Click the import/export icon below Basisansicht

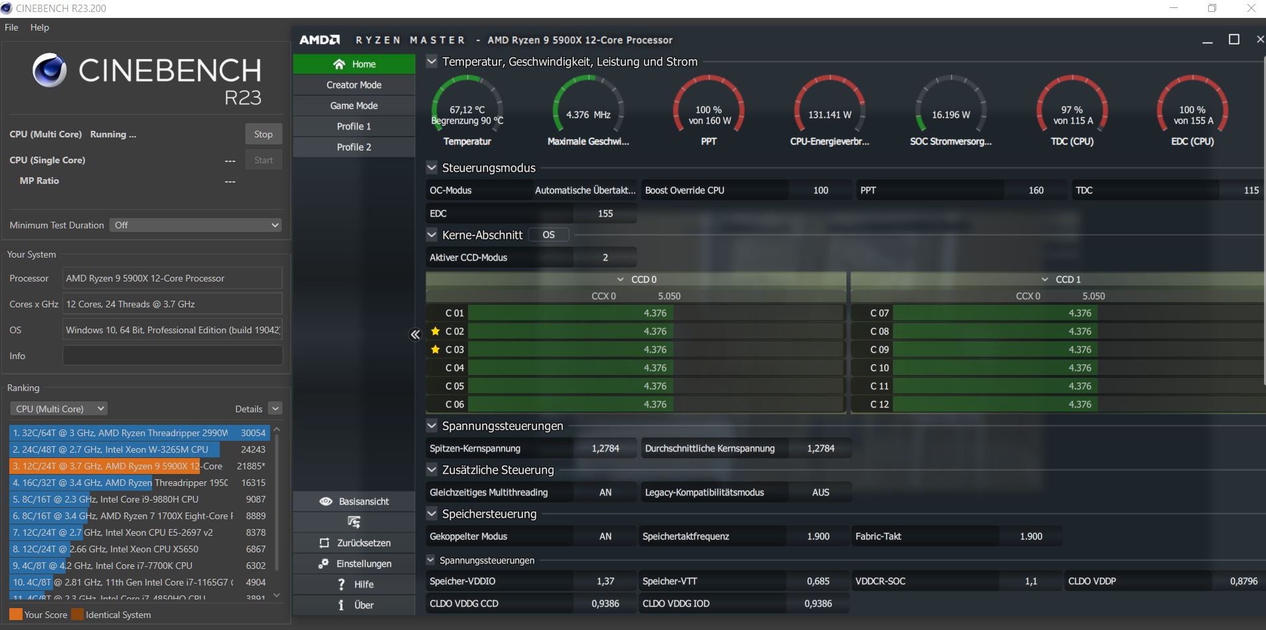(354, 522)
